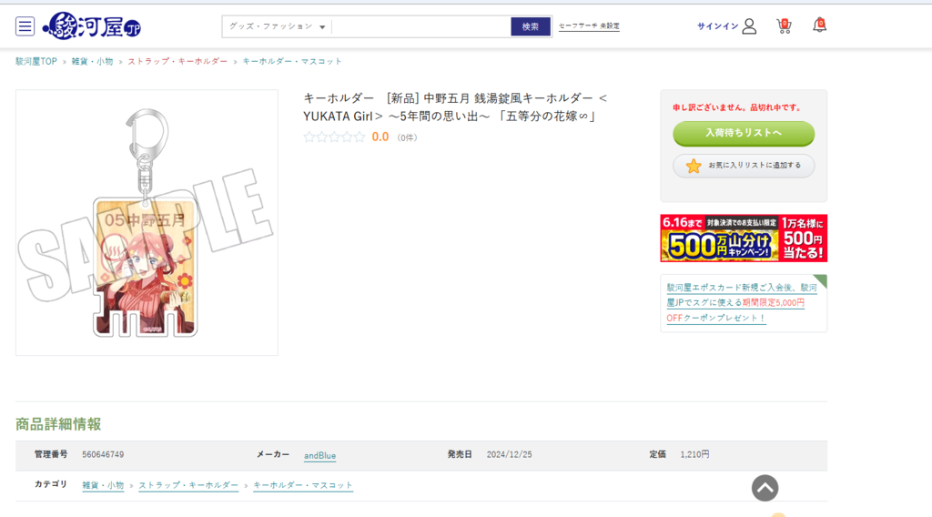
Task: Open 雑貨・小物 in the カテゴリ row
Action: click(103, 485)
